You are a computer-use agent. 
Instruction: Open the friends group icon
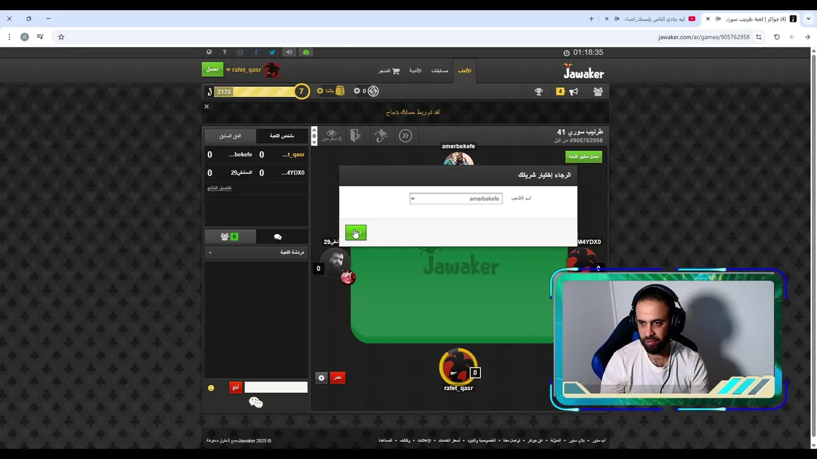(x=597, y=92)
